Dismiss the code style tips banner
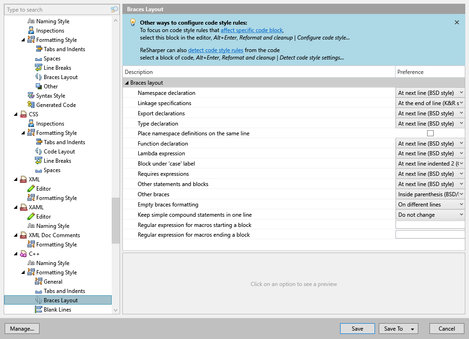The height and width of the screenshot is (339, 469). click(457, 22)
